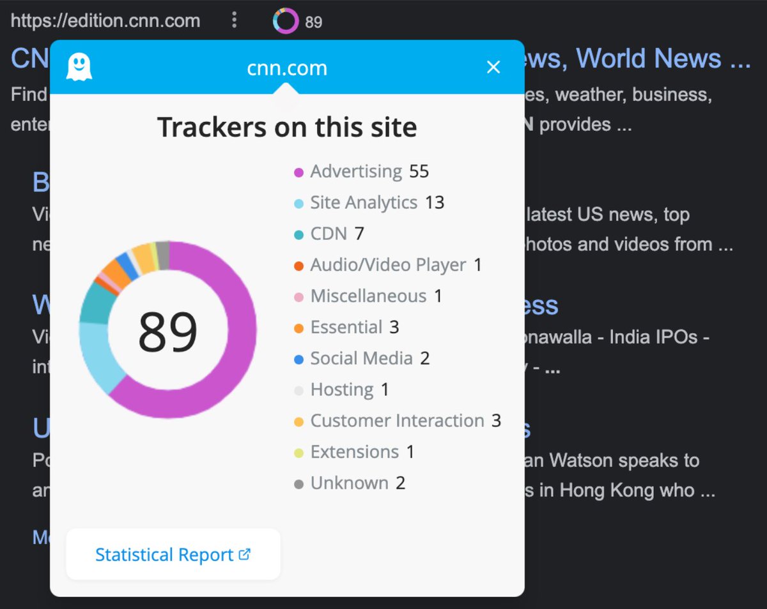The width and height of the screenshot is (767, 609).
Task: Click the 89 total in the donut center
Action: click(168, 331)
